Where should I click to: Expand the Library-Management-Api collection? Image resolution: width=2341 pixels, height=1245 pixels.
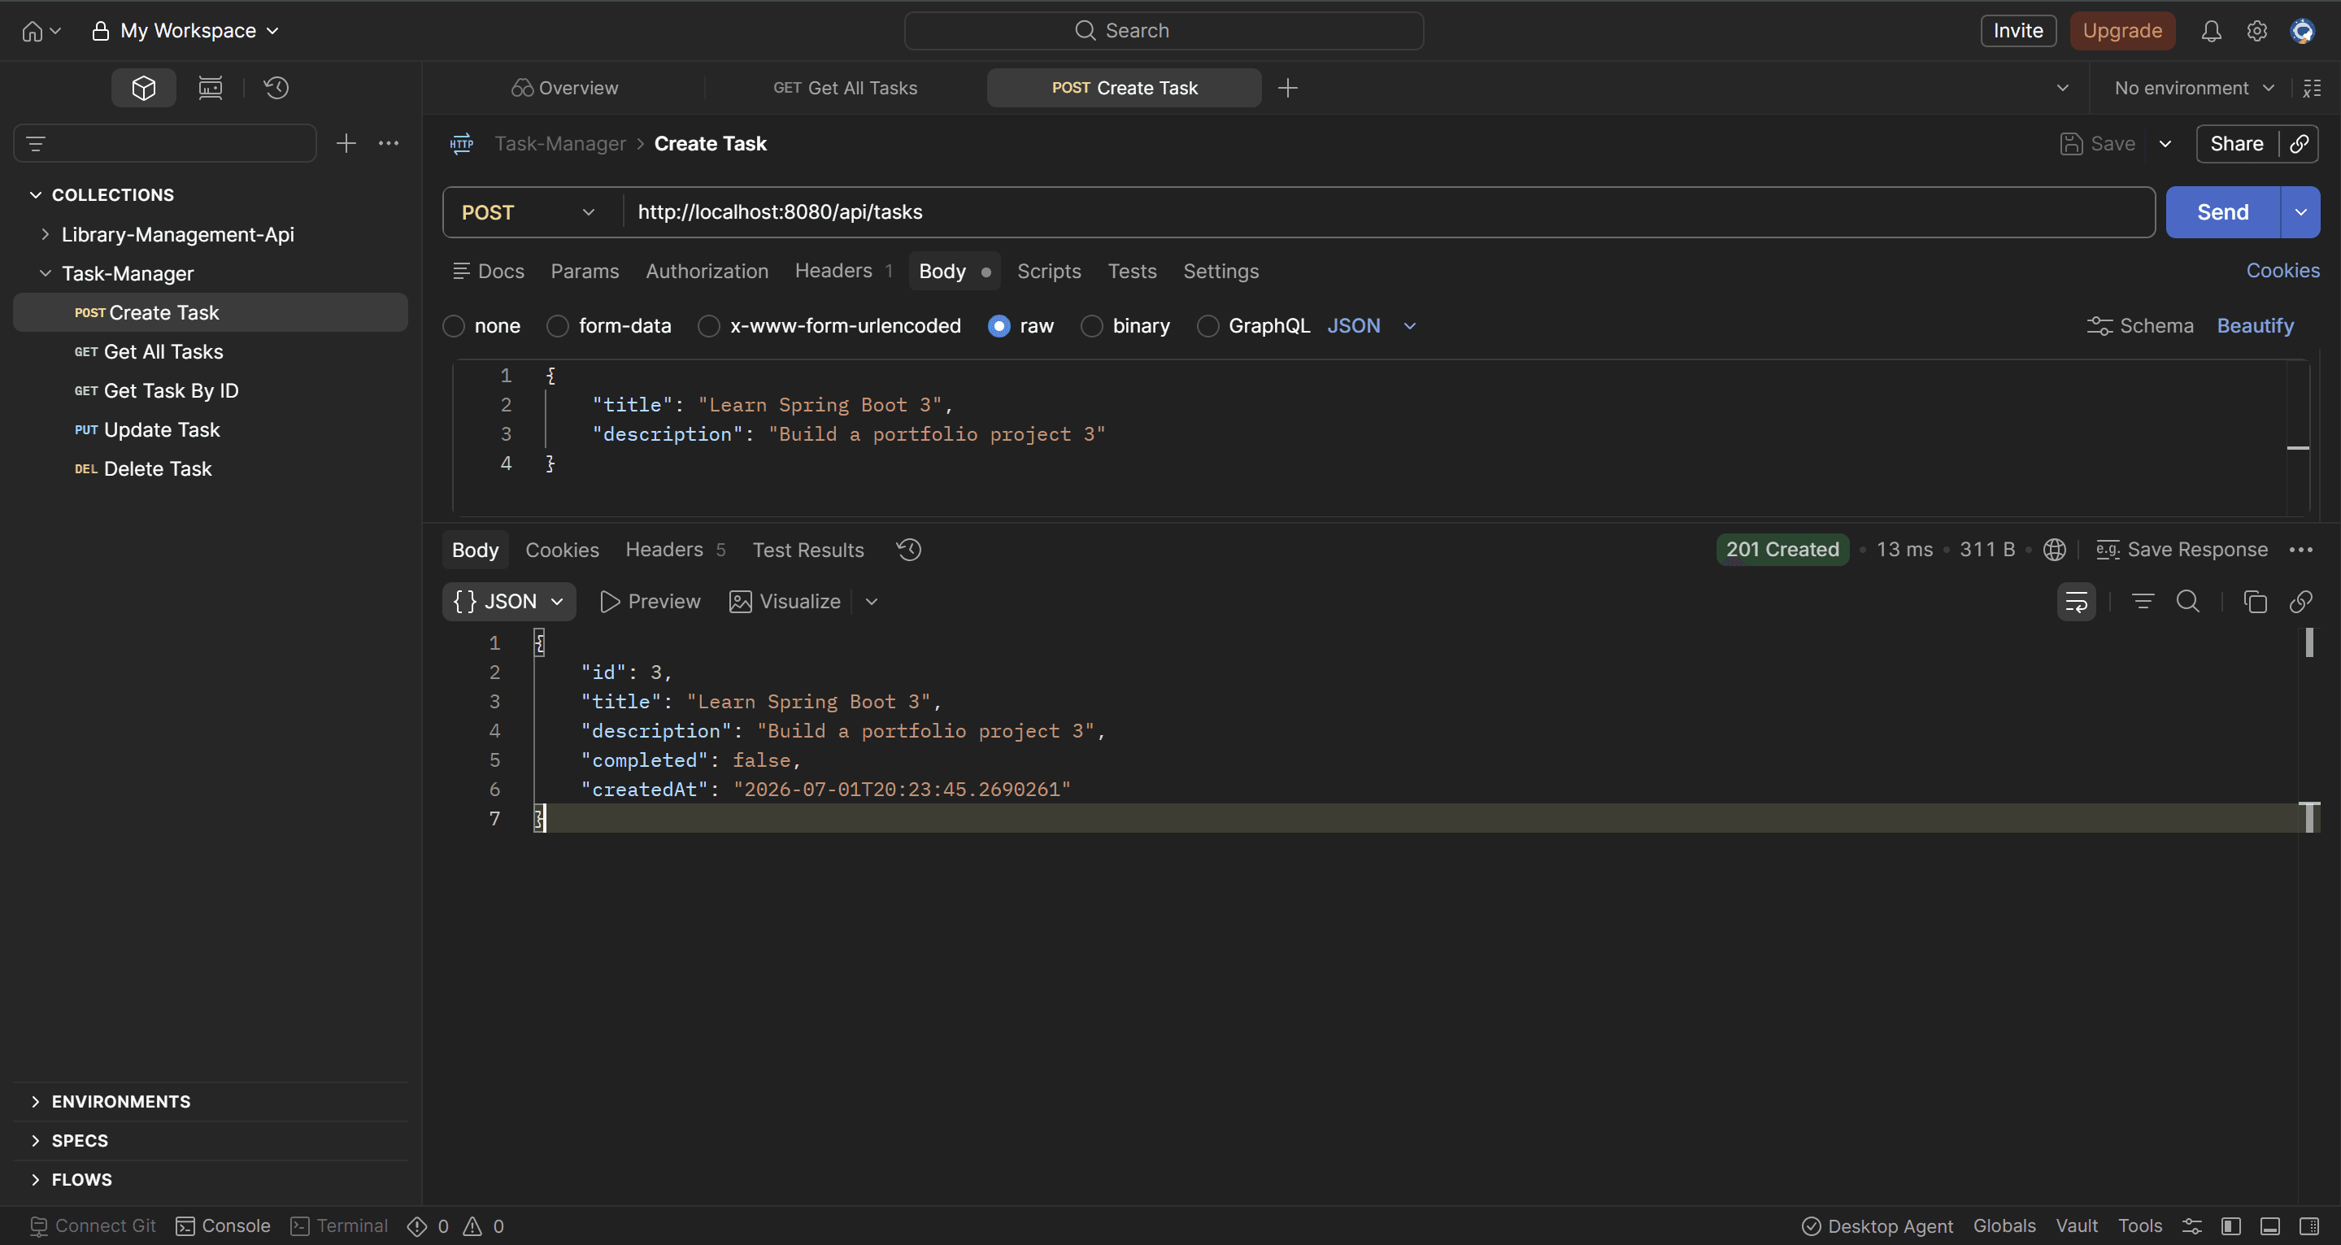tap(46, 234)
